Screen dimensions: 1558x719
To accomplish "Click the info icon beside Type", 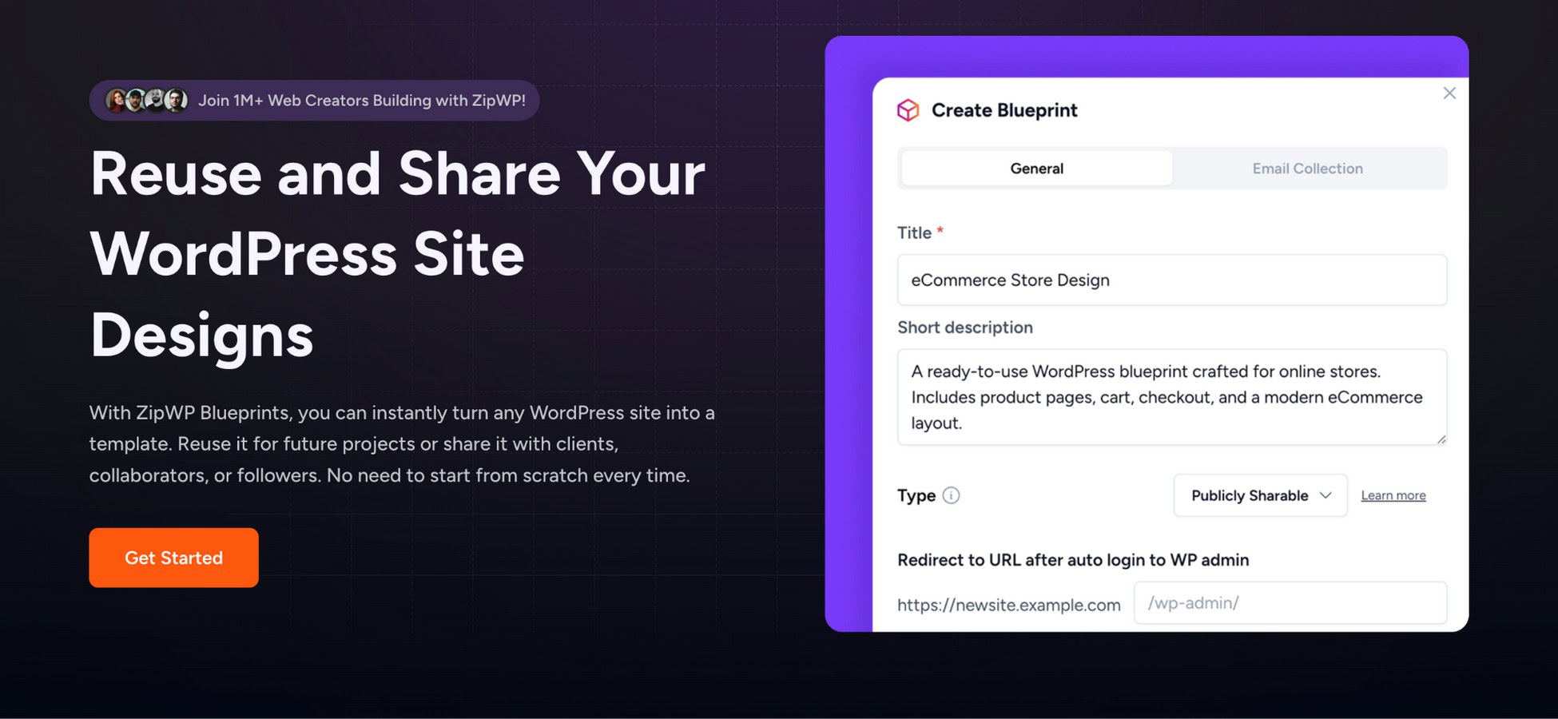I will pyautogui.click(x=951, y=495).
